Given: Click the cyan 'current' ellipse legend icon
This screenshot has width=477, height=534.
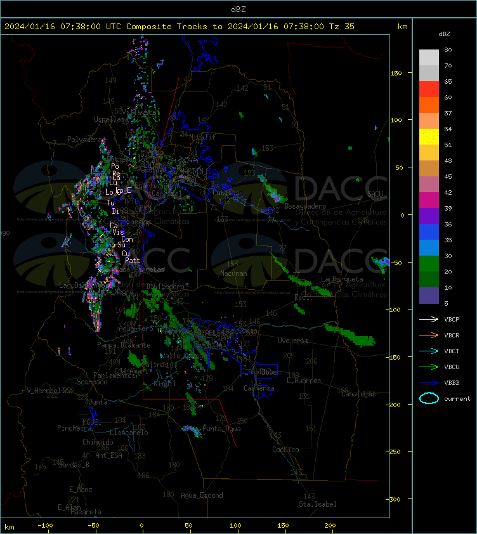Looking at the screenshot, I should (x=429, y=398).
